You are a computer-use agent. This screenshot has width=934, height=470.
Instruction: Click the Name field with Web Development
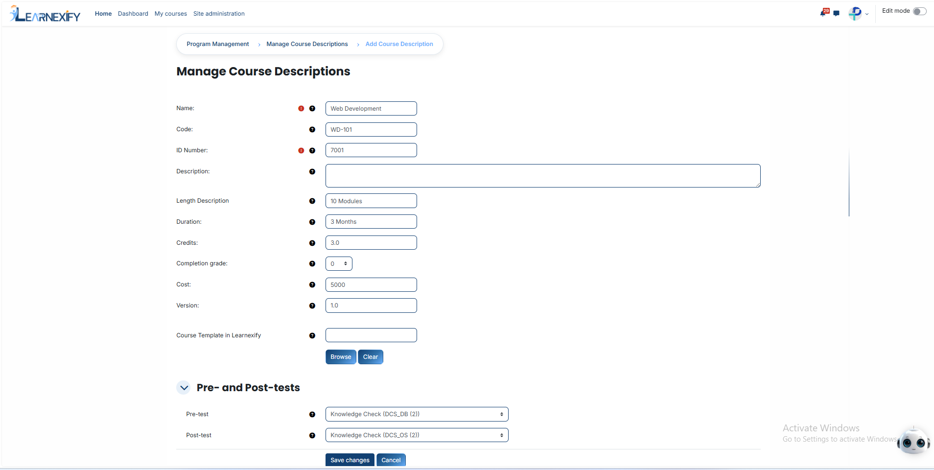click(x=371, y=109)
